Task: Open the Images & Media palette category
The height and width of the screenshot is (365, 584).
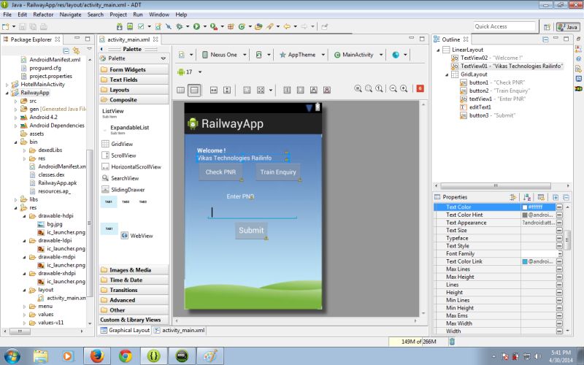Action: 134,270
